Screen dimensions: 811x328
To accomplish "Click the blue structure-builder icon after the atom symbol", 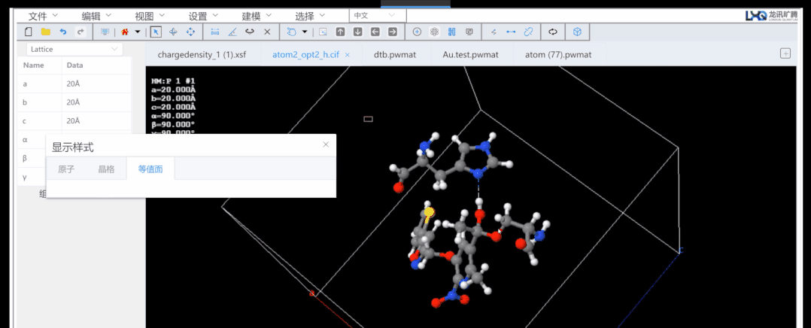I will (x=451, y=32).
